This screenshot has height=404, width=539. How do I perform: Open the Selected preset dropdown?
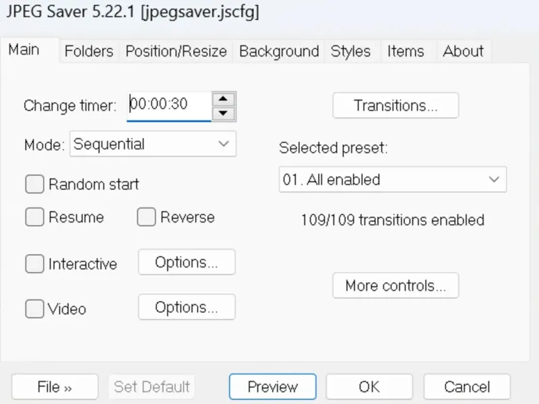[392, 180]
